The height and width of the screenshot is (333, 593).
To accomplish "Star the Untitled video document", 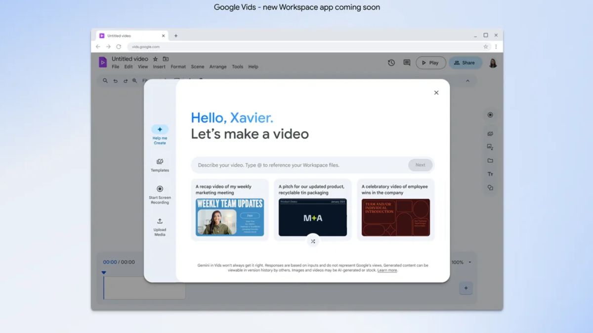I will (155, 59).
